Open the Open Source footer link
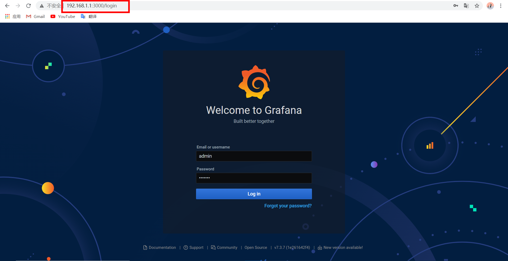The image size is (508, 261). click(256, 248)
